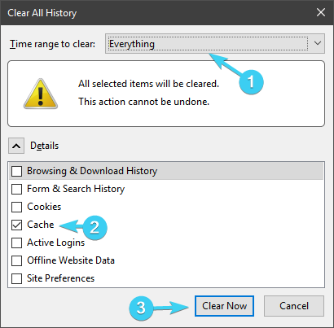Uncheck the Cache checkbox
Screen dimensions: 334x328
coord(17,225)
